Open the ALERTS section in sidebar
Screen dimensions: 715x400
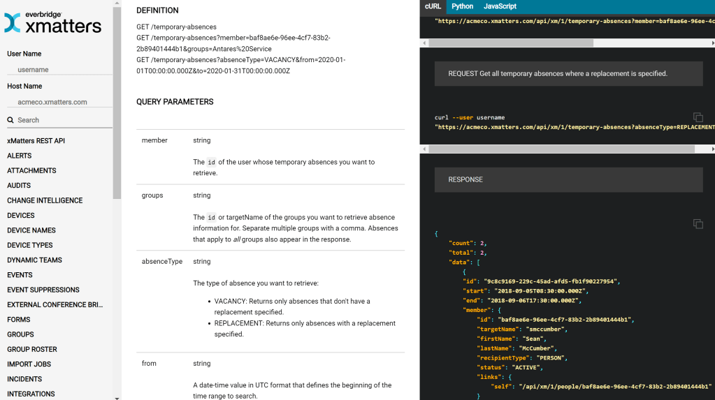point(20,156)
